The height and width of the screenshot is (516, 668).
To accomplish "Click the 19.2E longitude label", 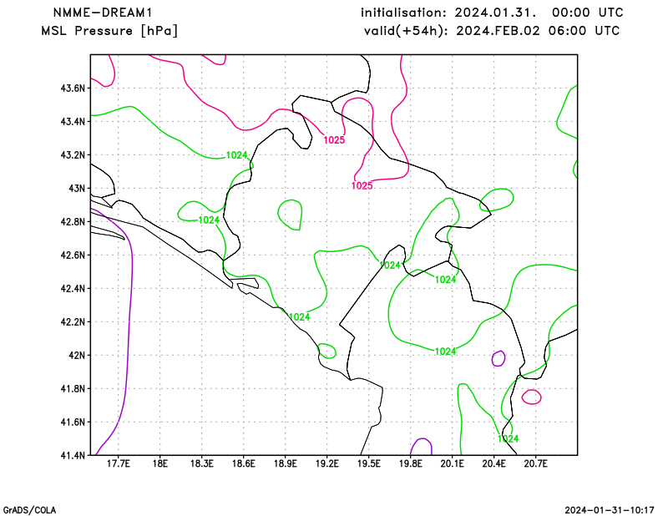I will click(x=326, y=463).
